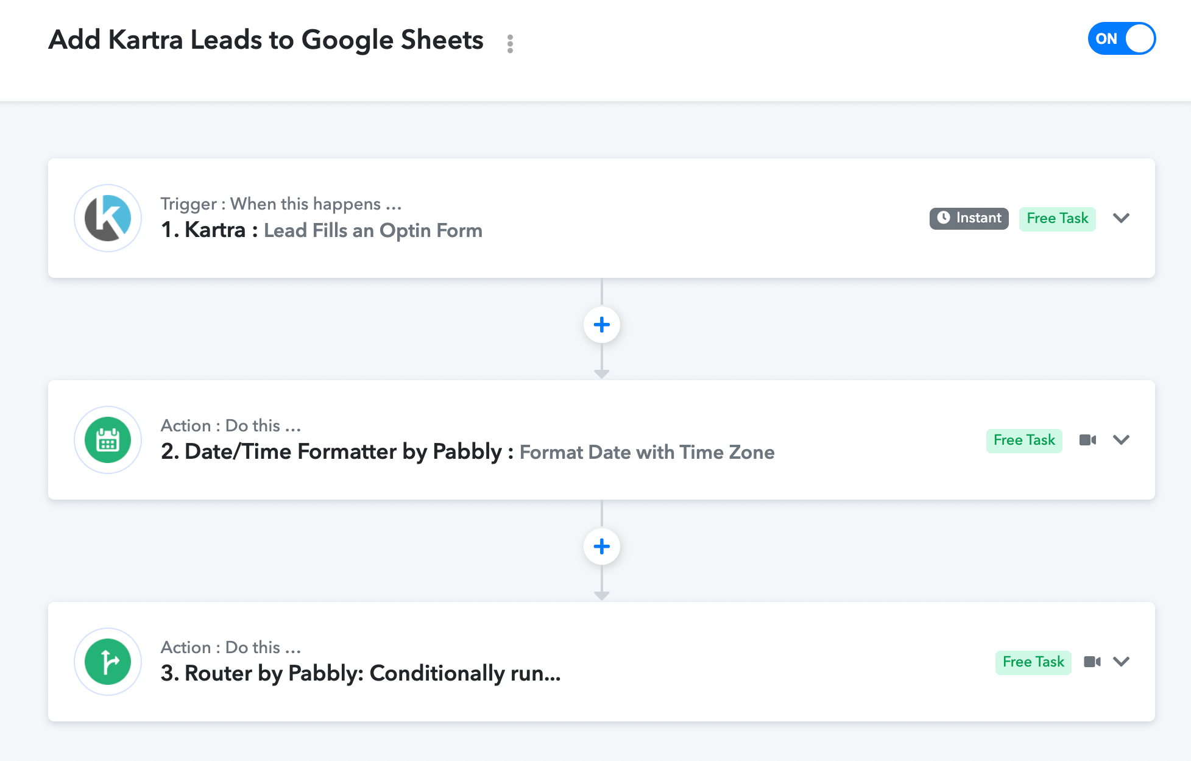Open the three-dot menu next to workflow title
This screenshot has height=761, width=1191.
[x=510, y=43]
